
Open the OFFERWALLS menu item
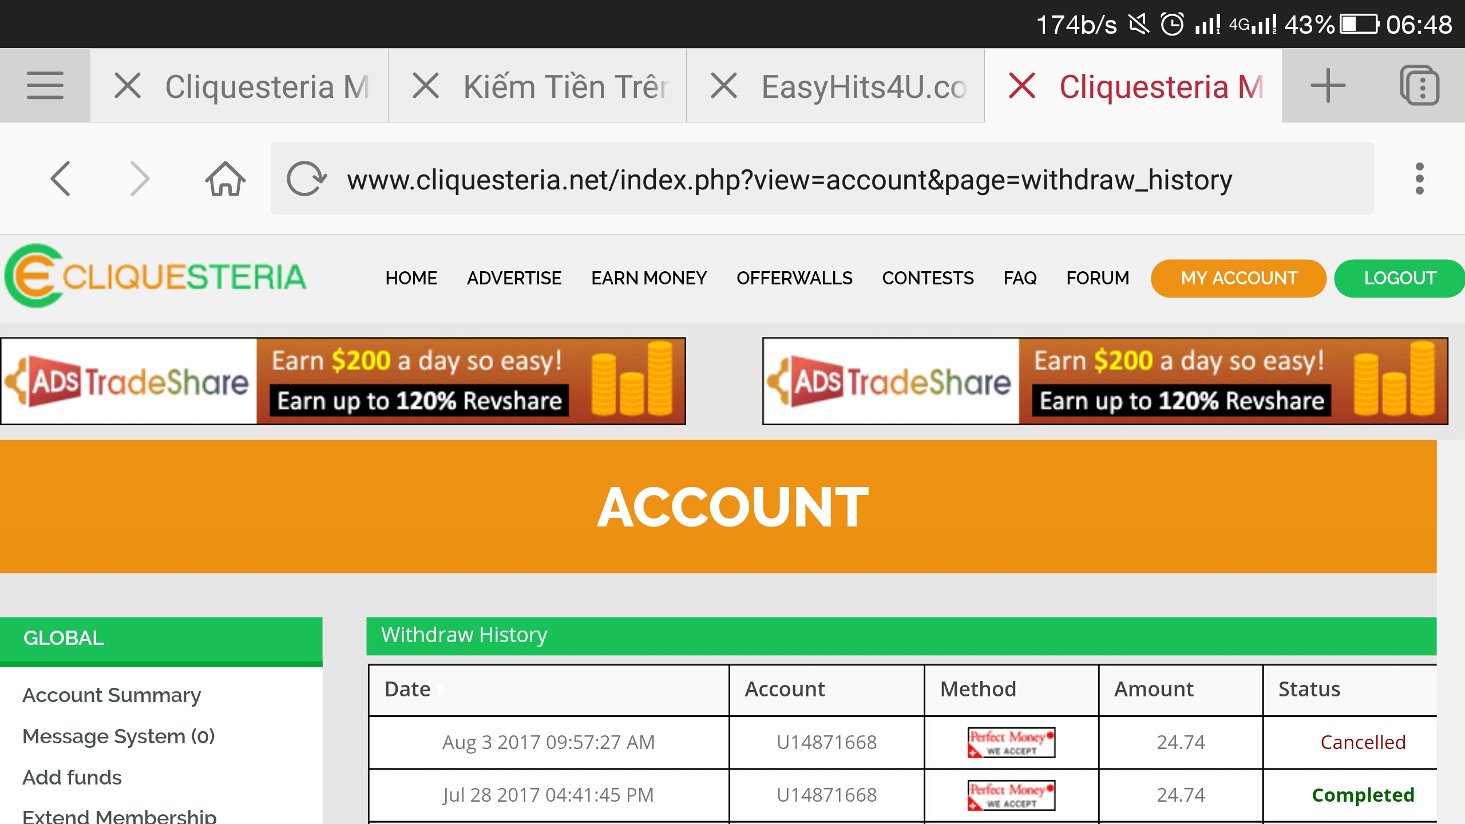coord(794,278)
